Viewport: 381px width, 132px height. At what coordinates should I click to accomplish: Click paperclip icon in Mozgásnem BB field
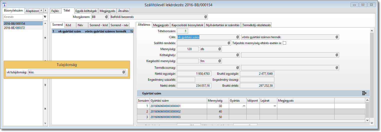107,17
